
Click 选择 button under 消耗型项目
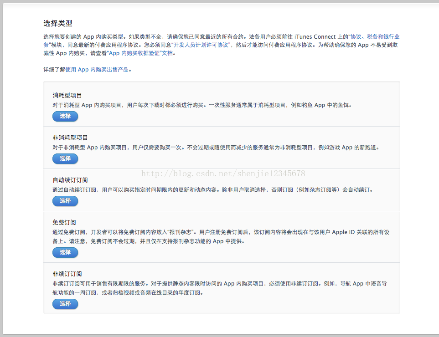click(65, 116)
